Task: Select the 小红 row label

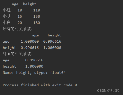Action: [x=6, y=10]
